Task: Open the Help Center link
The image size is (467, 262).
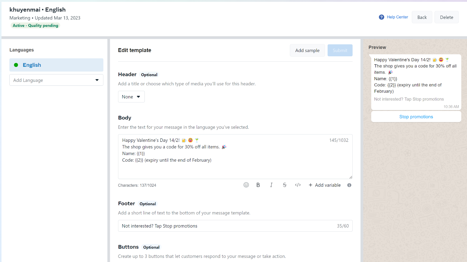Action: click(397, 17)
